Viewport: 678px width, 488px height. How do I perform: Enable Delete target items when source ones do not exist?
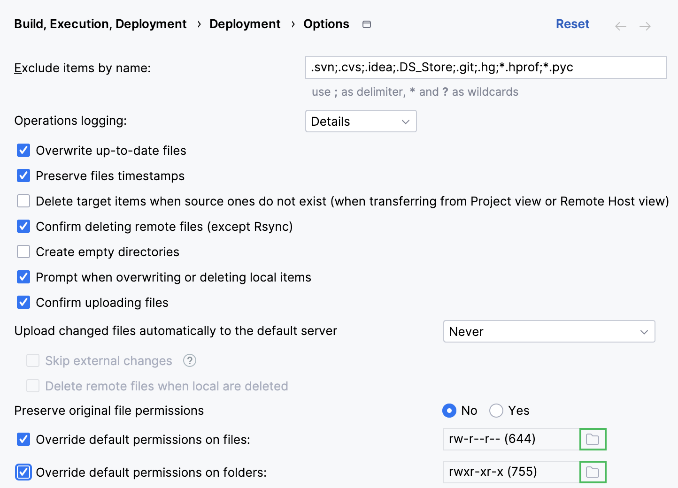23,201
